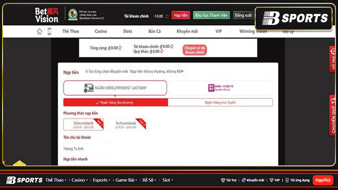This screenshot has height=190, width=338.
Task: Click Đăng xuất to log out
Action: pyautogui.click(x=243, y=15)
